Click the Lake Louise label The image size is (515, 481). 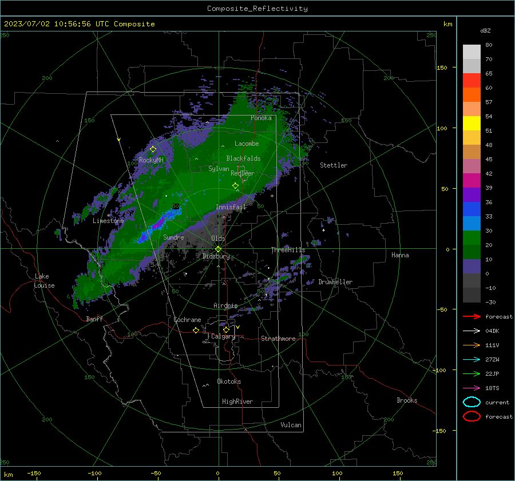click(x=44, y=281)
